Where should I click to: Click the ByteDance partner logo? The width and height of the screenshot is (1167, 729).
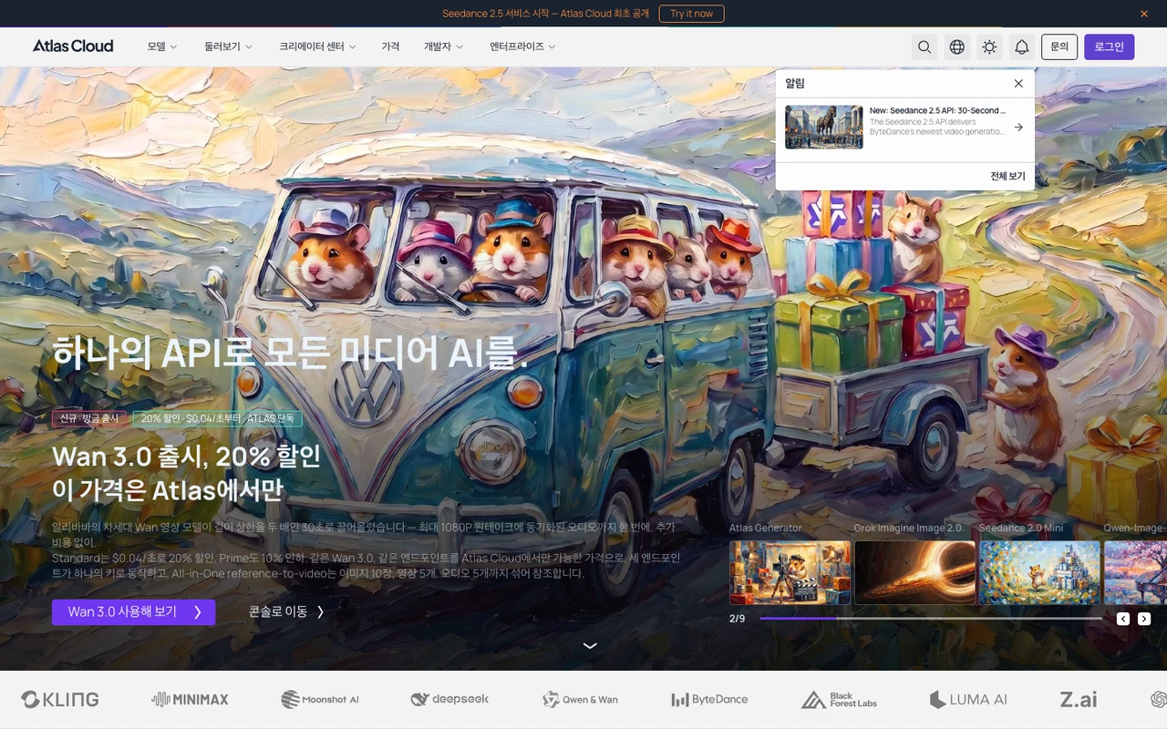tap(709, 699)
